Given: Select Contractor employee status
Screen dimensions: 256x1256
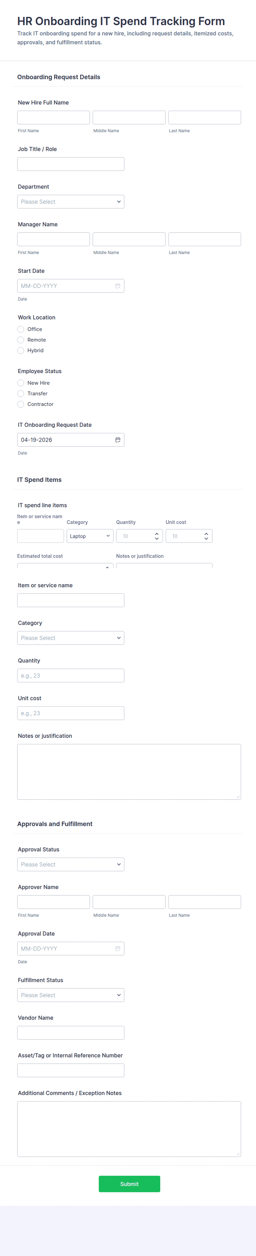Looking at the screenshot, I should (21, 404).
